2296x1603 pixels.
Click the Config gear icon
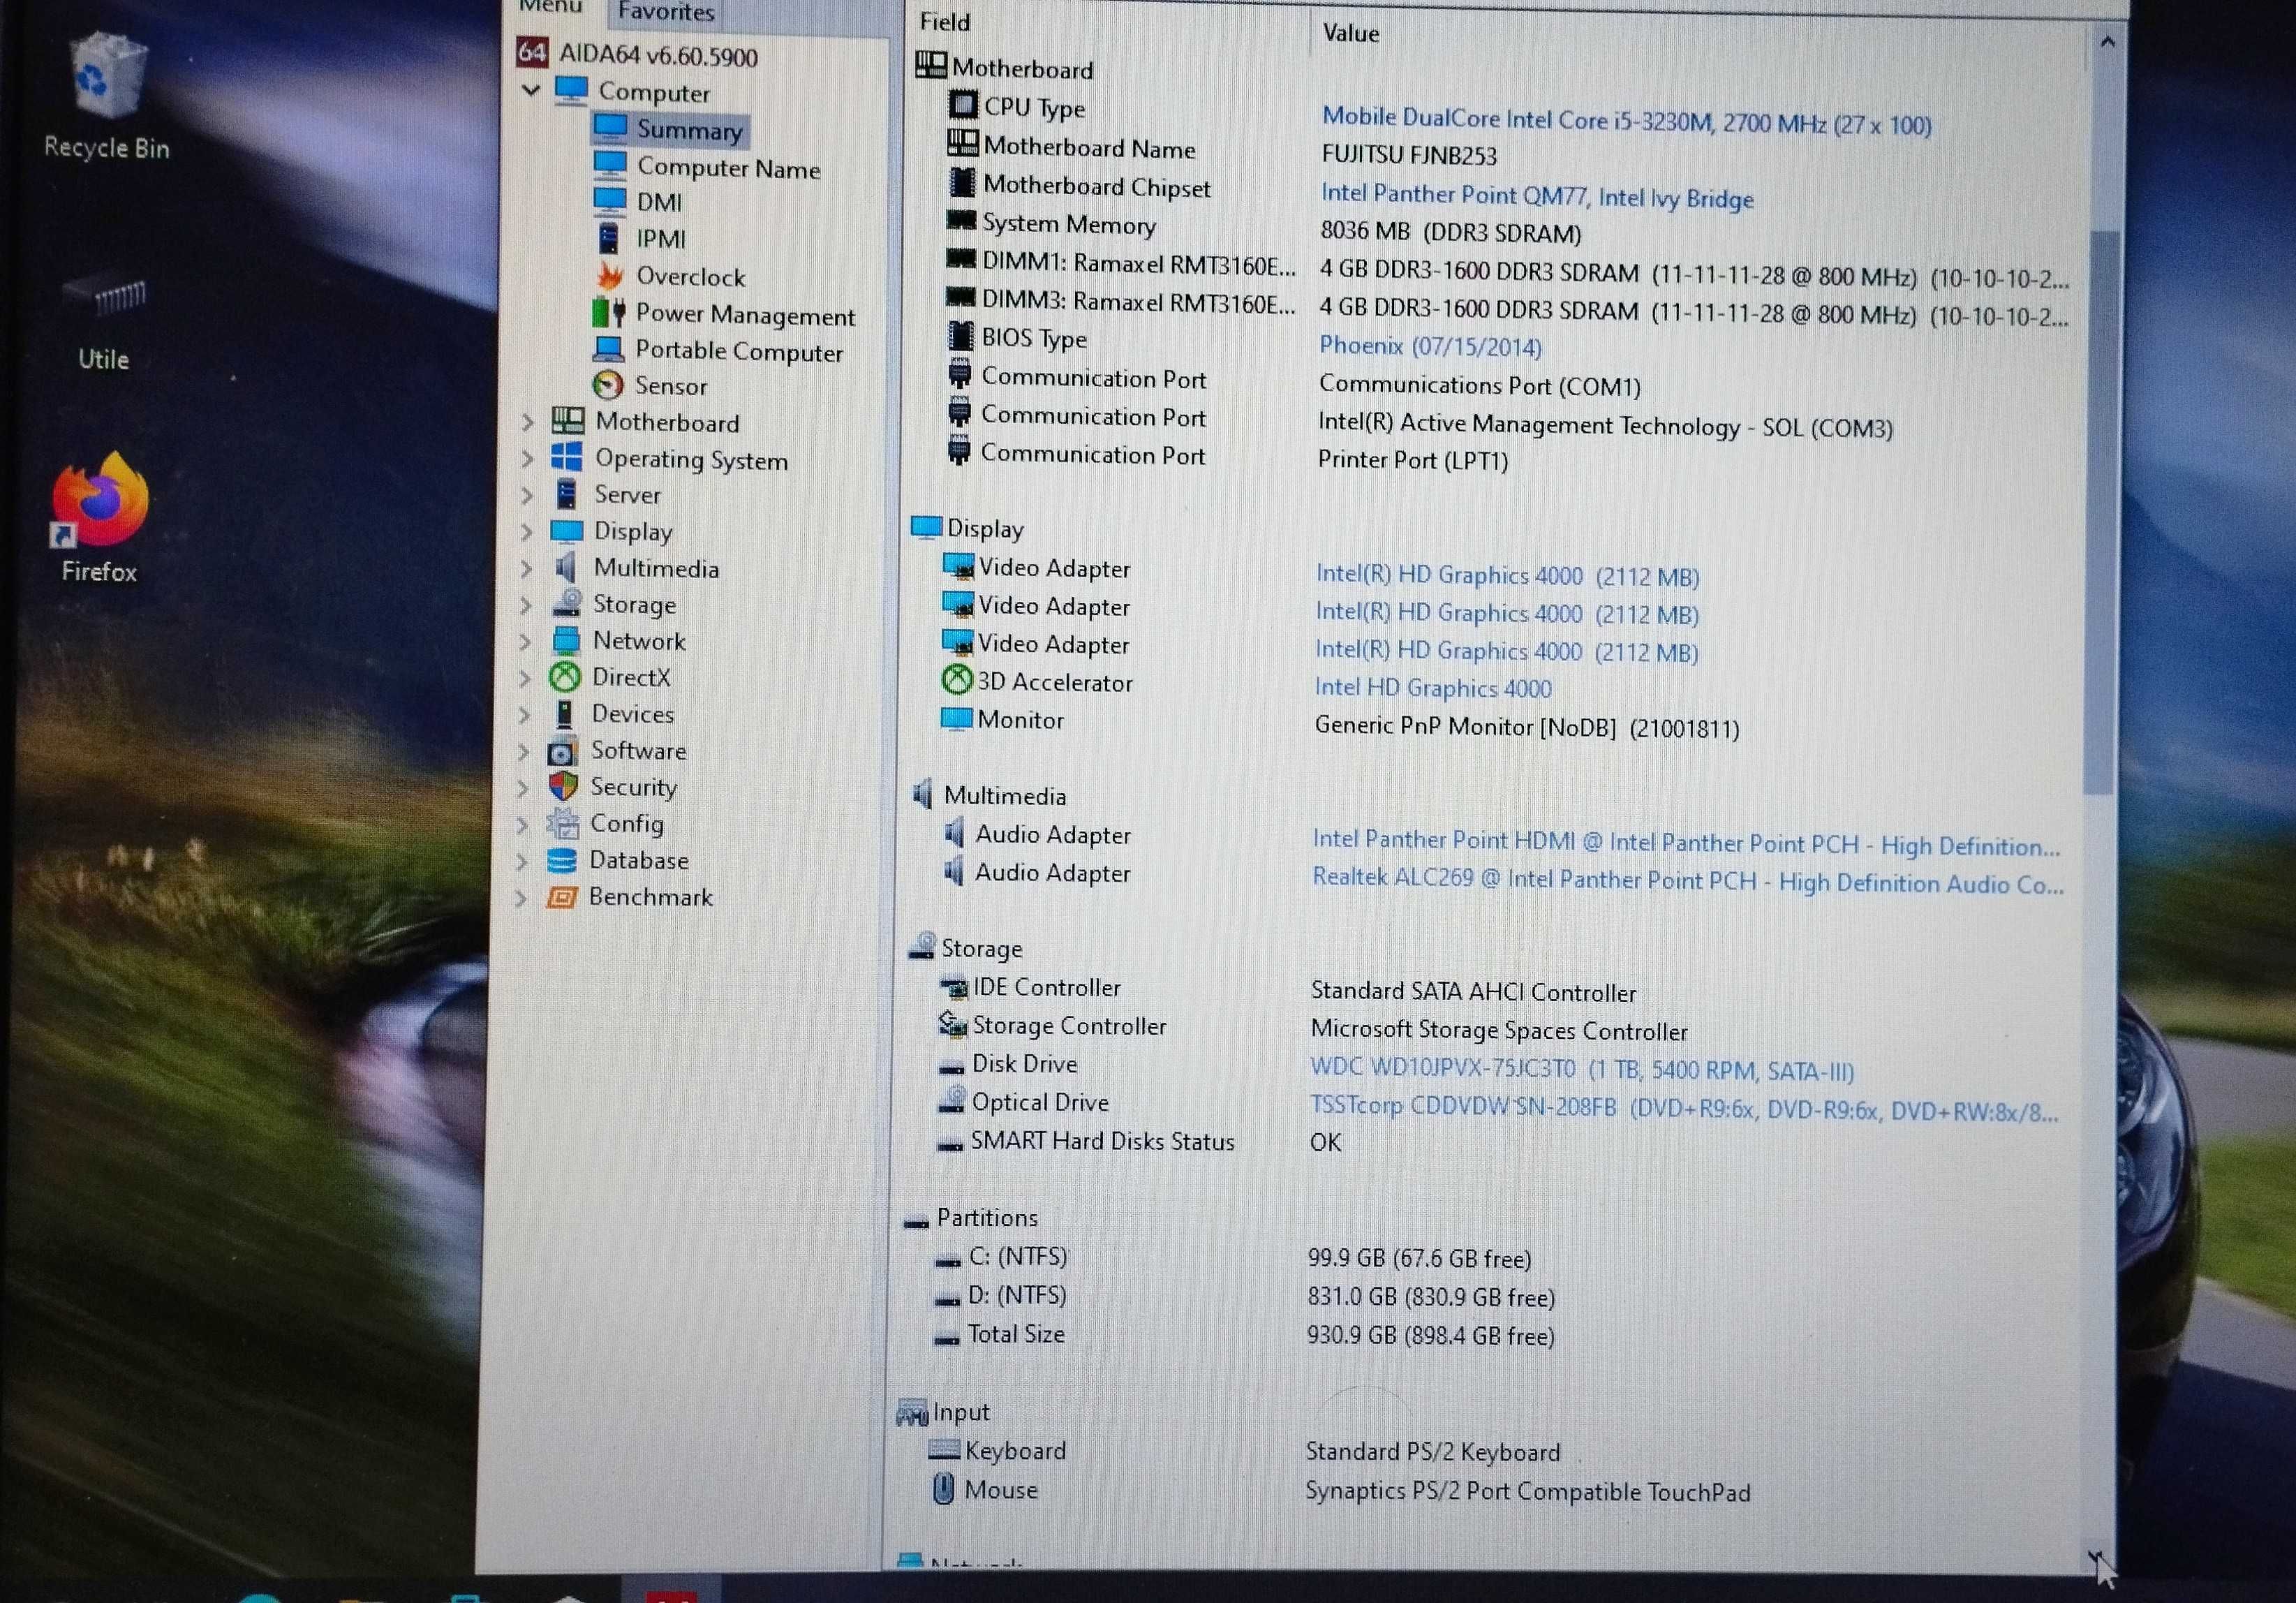pos(562,823)
